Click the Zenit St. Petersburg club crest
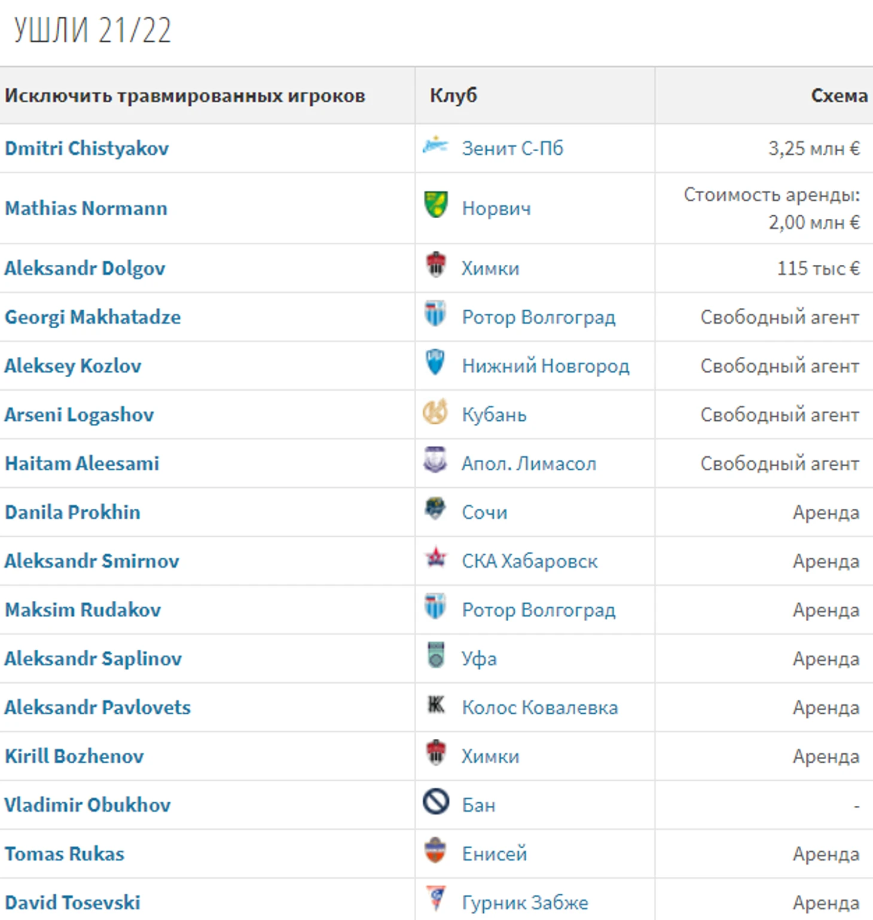The image size is (873, 920). click(435, 146)
